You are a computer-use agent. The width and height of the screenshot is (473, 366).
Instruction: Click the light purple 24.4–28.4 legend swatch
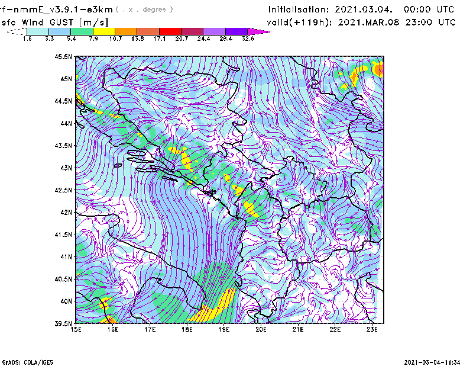point(214,31)
